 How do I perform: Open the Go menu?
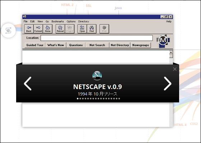tap(47, 21)
